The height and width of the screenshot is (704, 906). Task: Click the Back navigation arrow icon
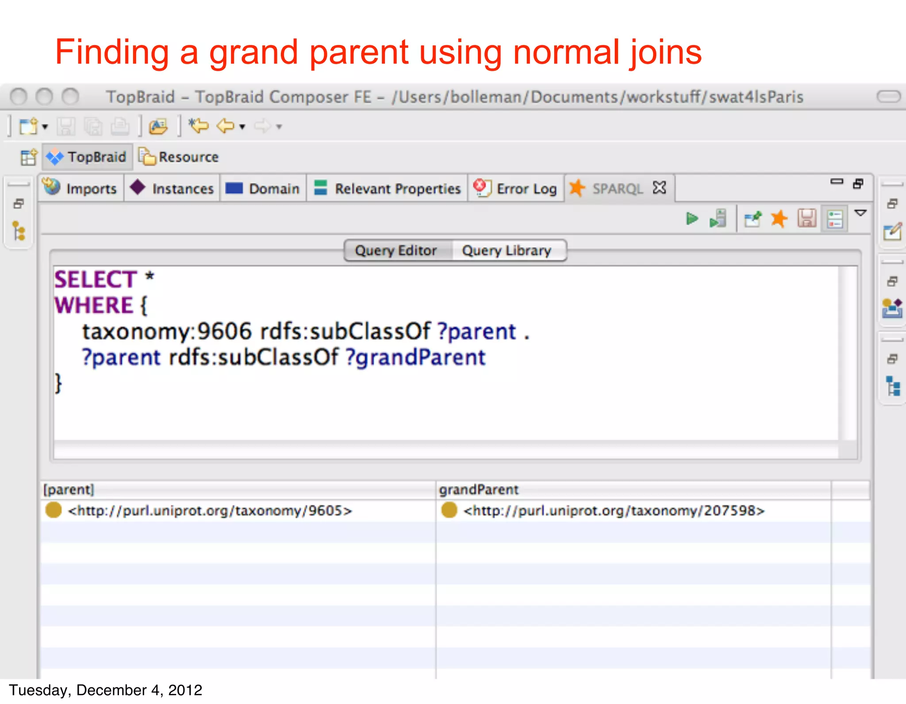tap(226, 126)
